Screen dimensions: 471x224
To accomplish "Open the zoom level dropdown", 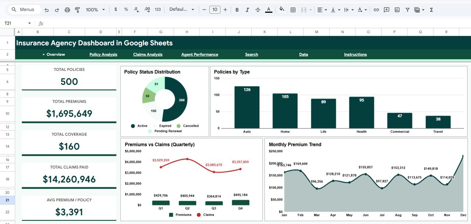I will [x=95, y=10].
